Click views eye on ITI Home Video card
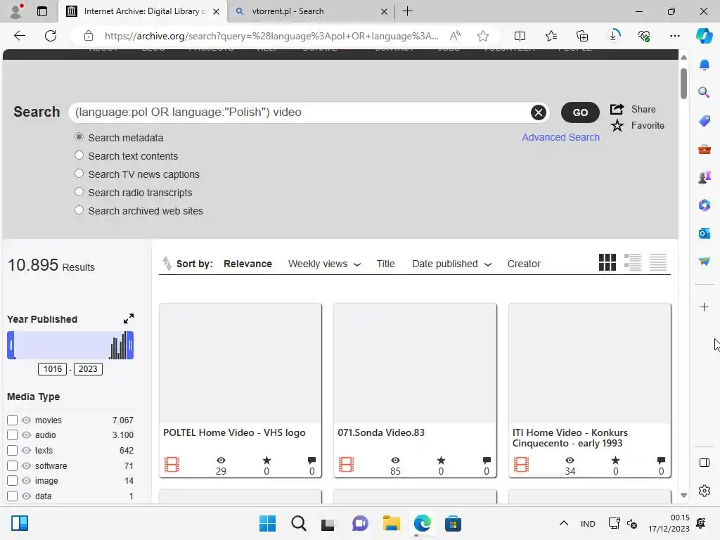The height and width of the screenshot is (540, 720). point(570,460)
